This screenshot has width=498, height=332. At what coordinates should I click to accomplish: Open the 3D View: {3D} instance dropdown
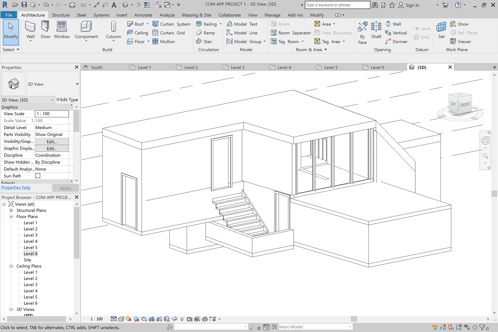click(x=52, y=100)
